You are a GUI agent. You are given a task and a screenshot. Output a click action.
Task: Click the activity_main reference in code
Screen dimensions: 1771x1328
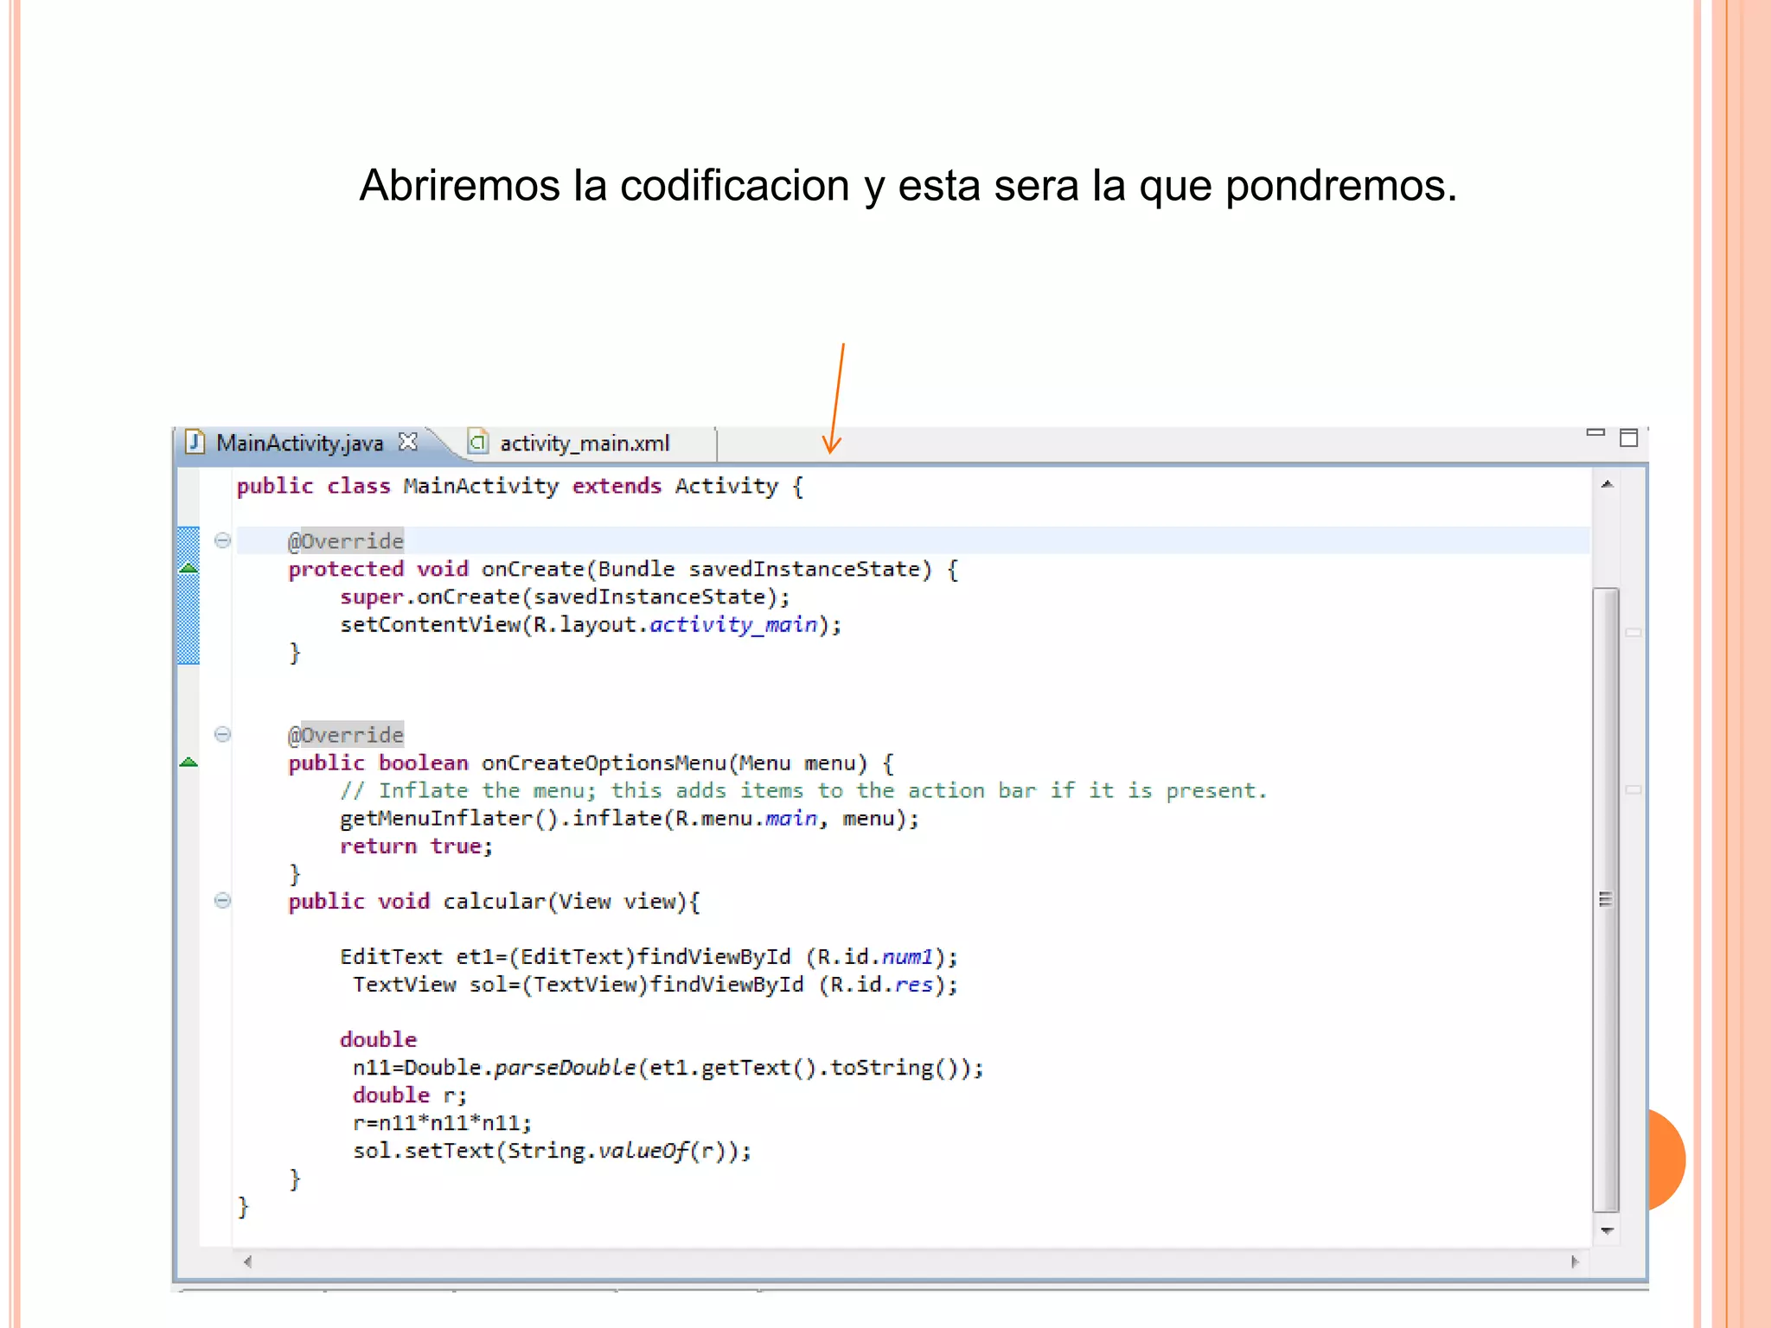(x=732, y=624)
